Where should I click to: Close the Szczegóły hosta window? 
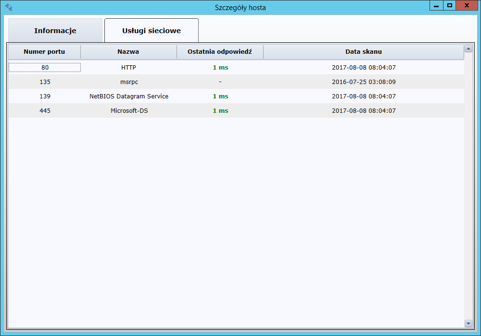tap(467, 6)
